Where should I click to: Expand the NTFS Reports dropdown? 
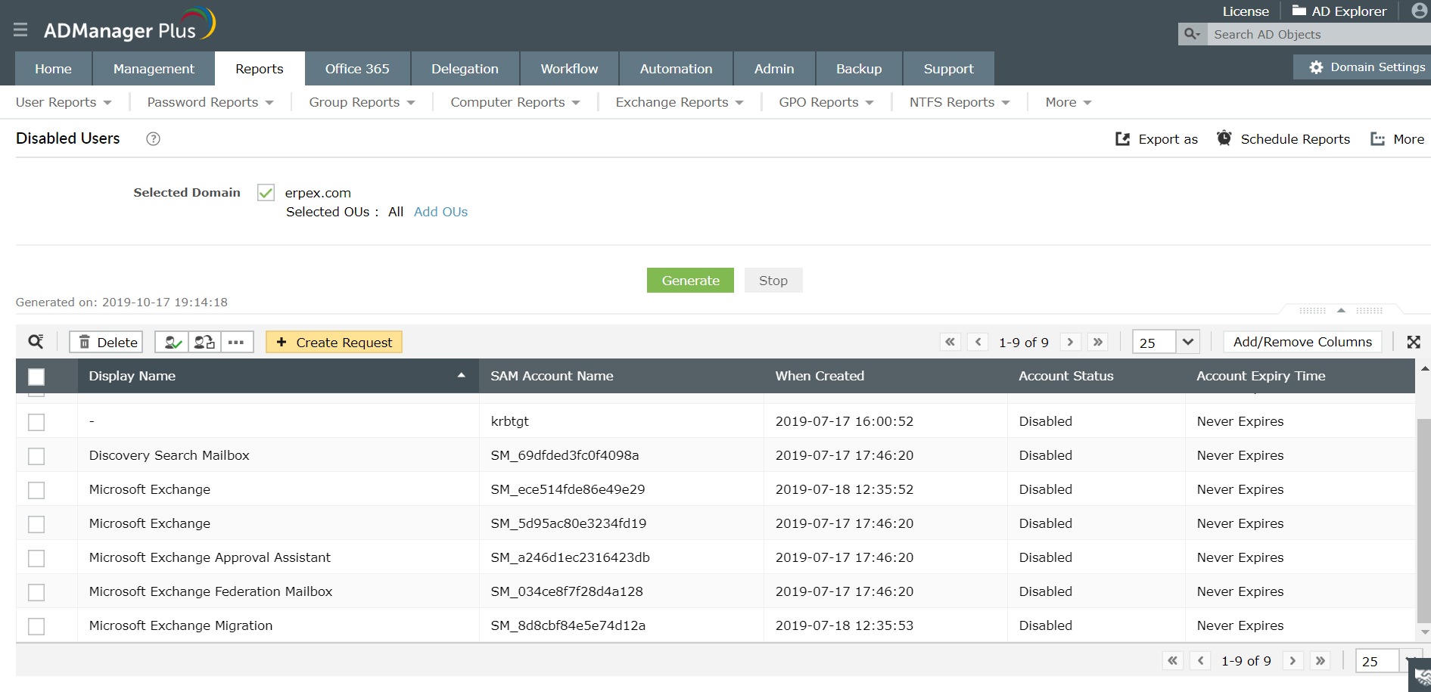960,102
